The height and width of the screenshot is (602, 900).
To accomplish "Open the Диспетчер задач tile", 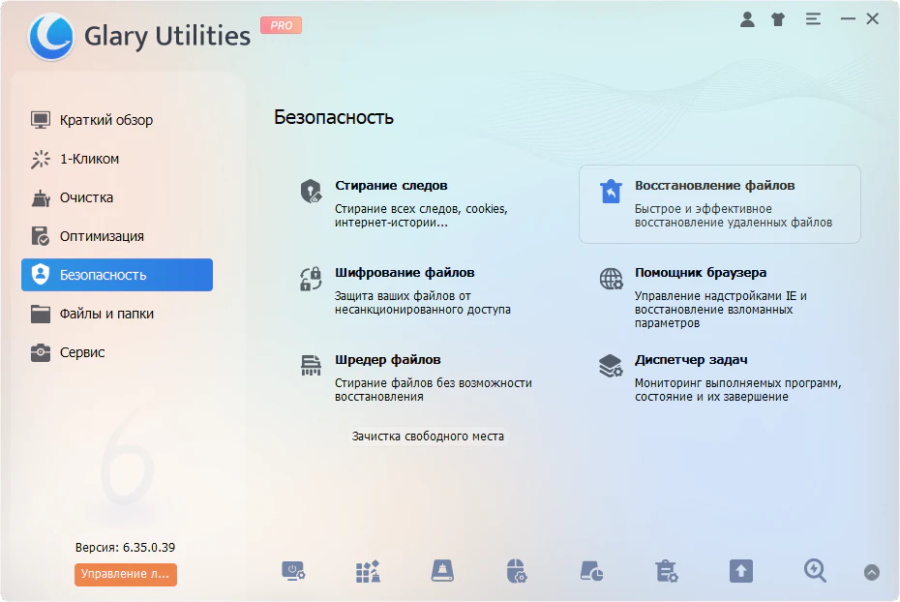I will coord(690,359).
